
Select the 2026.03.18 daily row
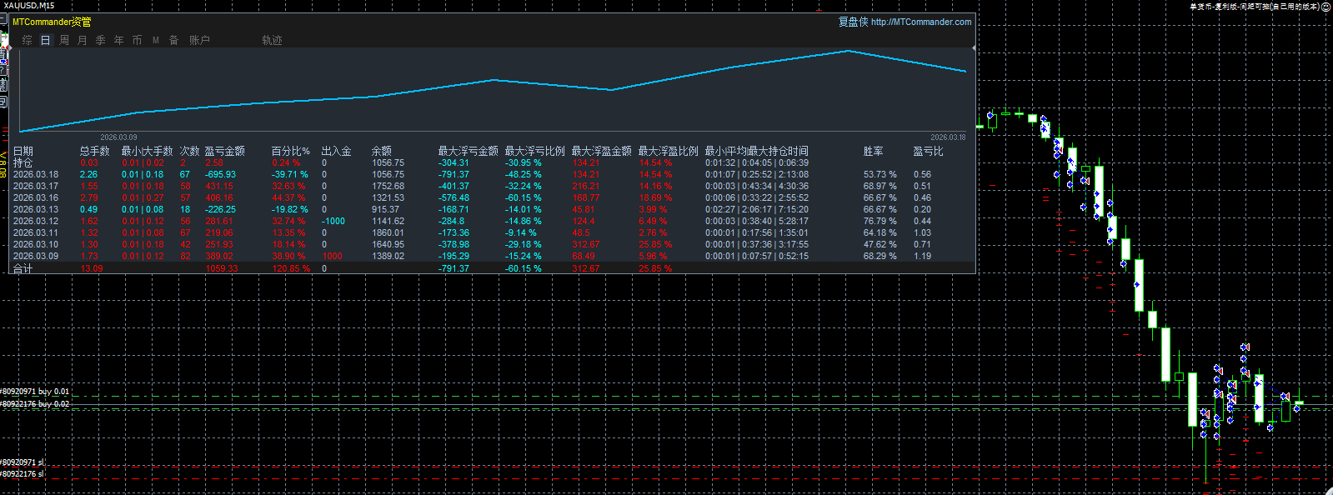(x=492, y=174)
